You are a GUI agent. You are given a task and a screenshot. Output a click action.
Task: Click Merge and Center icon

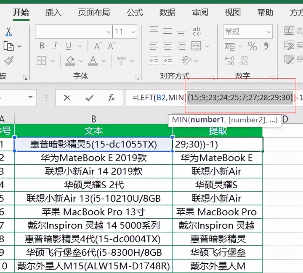coord(196,46)
